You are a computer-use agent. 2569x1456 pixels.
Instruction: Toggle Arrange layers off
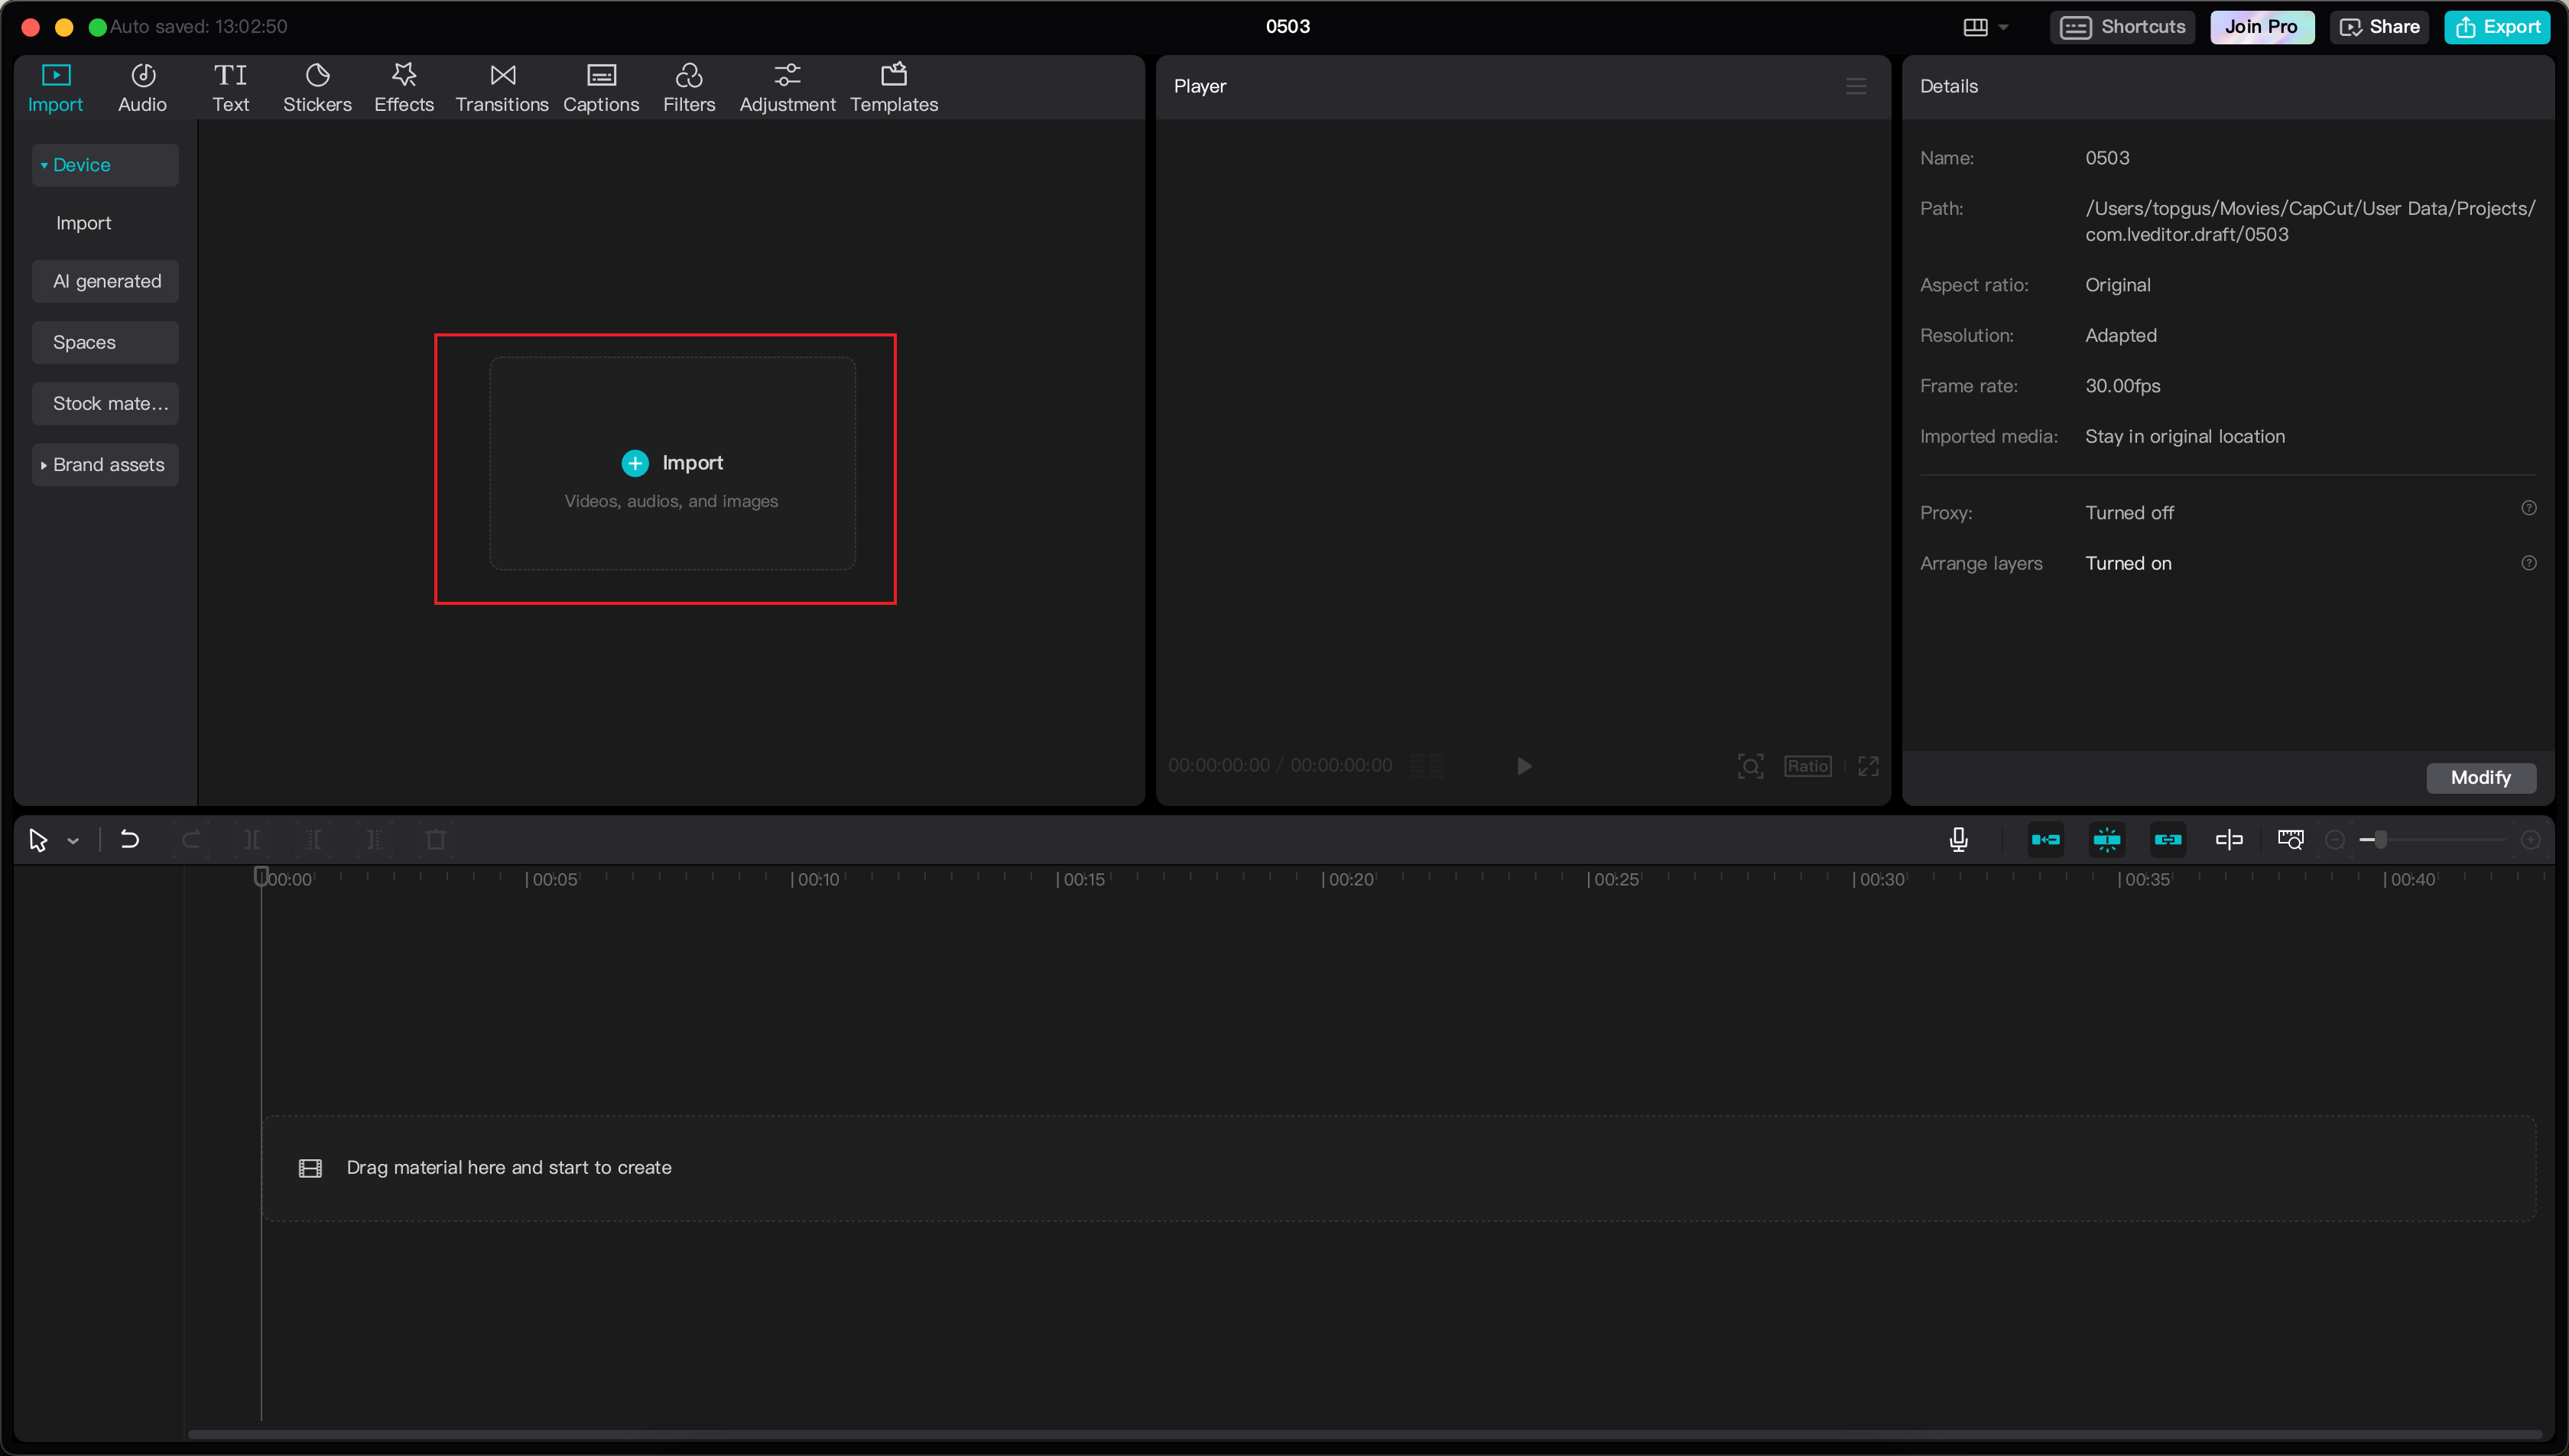pos(2128,563)
